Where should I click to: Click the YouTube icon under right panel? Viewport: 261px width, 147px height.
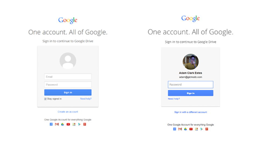pos(191,129)
